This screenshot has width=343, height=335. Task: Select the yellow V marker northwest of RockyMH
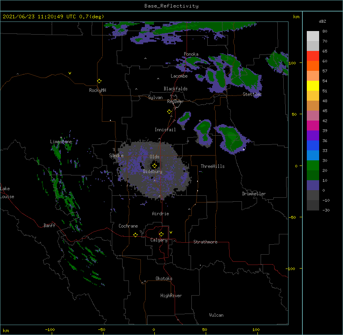70,73
